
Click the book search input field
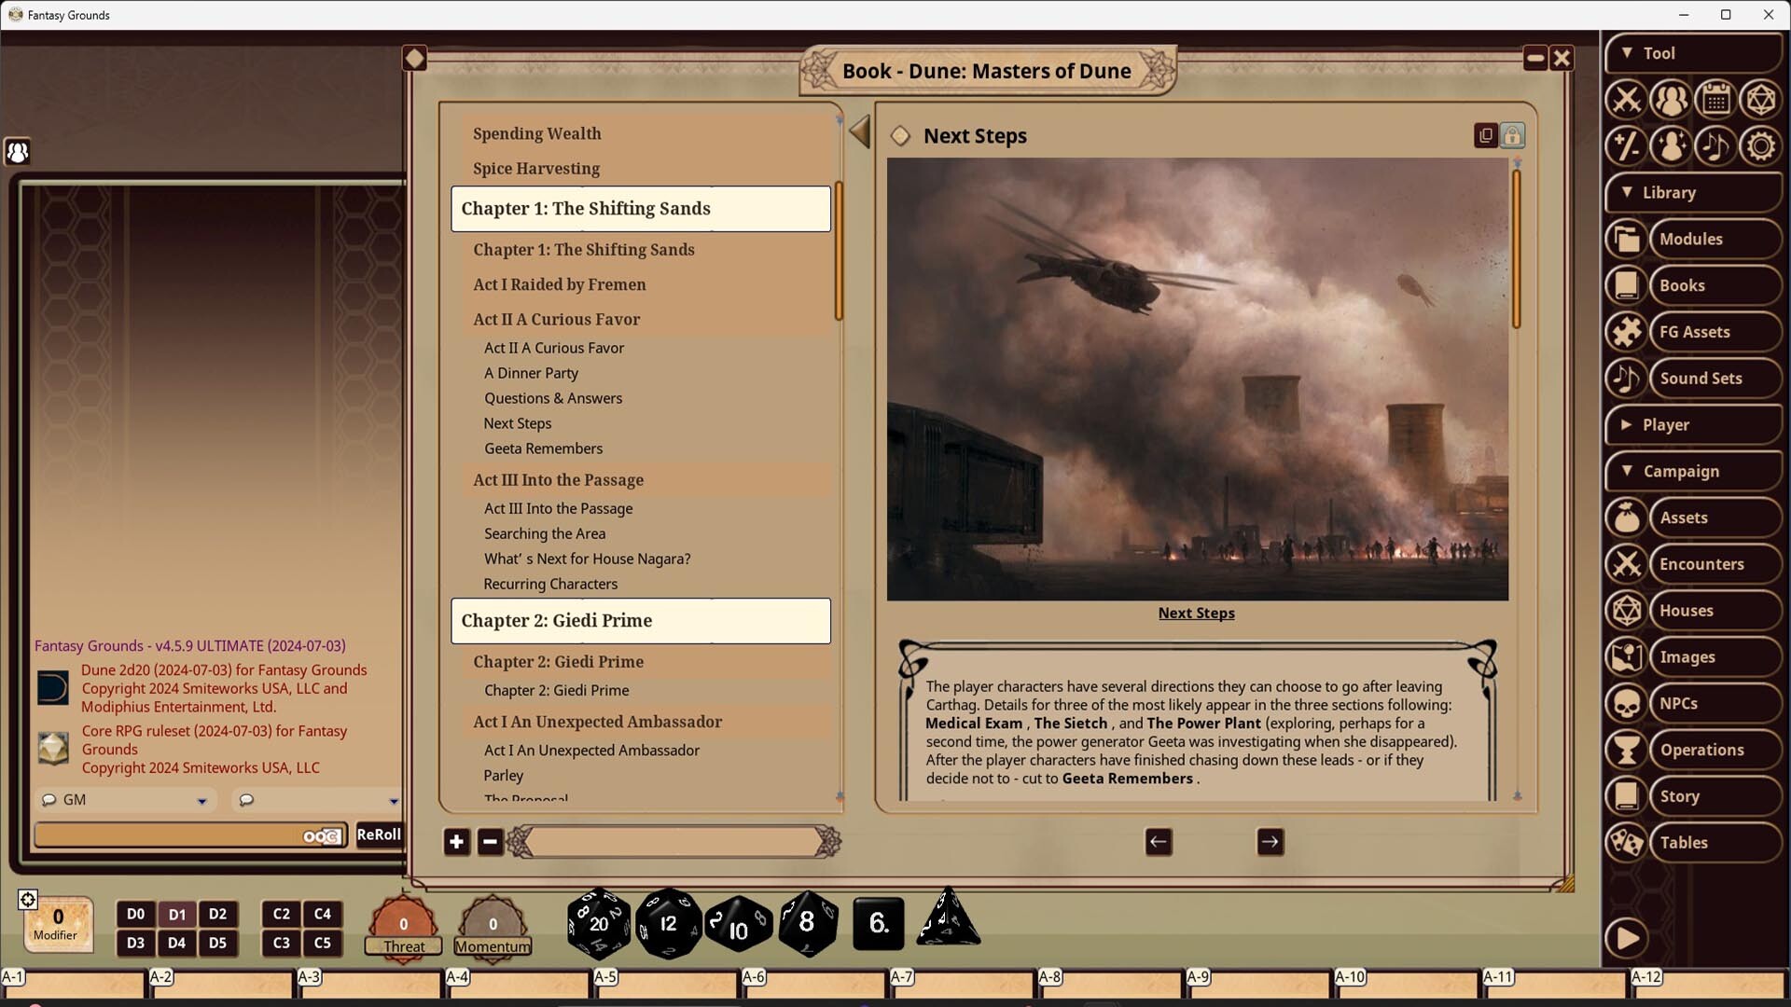click(x=672, y=843)
